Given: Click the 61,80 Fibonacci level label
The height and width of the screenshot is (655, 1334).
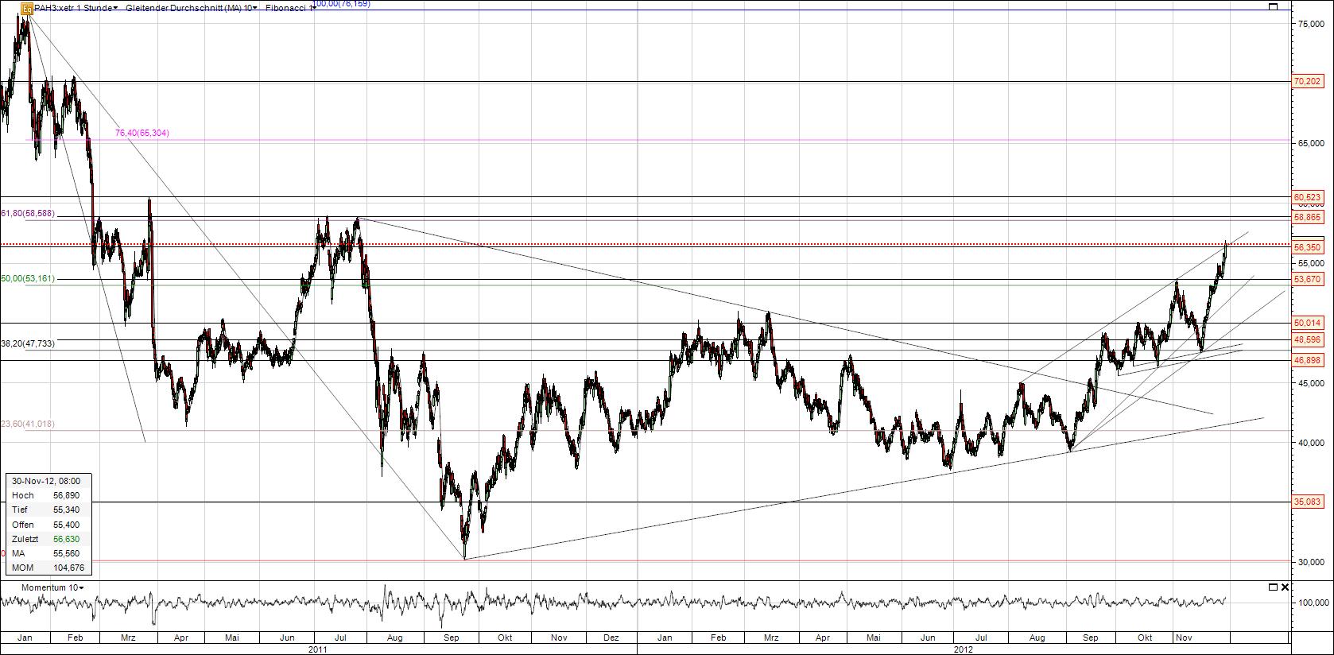Looking at the screenshot, I should click(x=28, y=213).
